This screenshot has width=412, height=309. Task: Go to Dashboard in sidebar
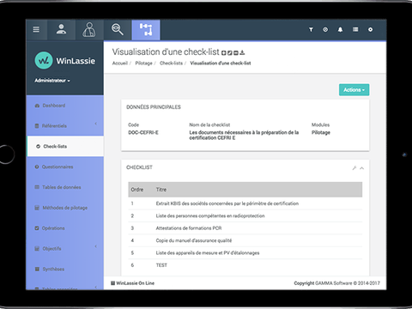[54, 106]
